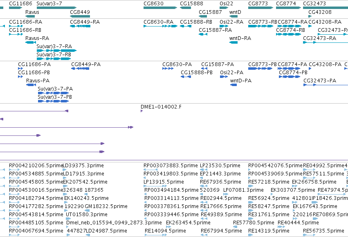Select EST RE56735.5prime
The width and height of the screenshot is (348, 237).
pos(309,235)
